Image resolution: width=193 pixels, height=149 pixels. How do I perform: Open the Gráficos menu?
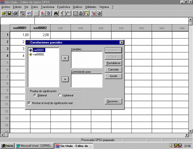pyautogui.click(x=78, y=7)
